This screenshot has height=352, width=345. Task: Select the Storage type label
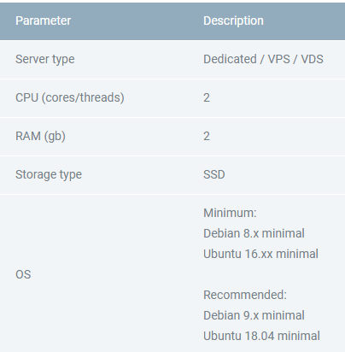(x=49, y=175)
